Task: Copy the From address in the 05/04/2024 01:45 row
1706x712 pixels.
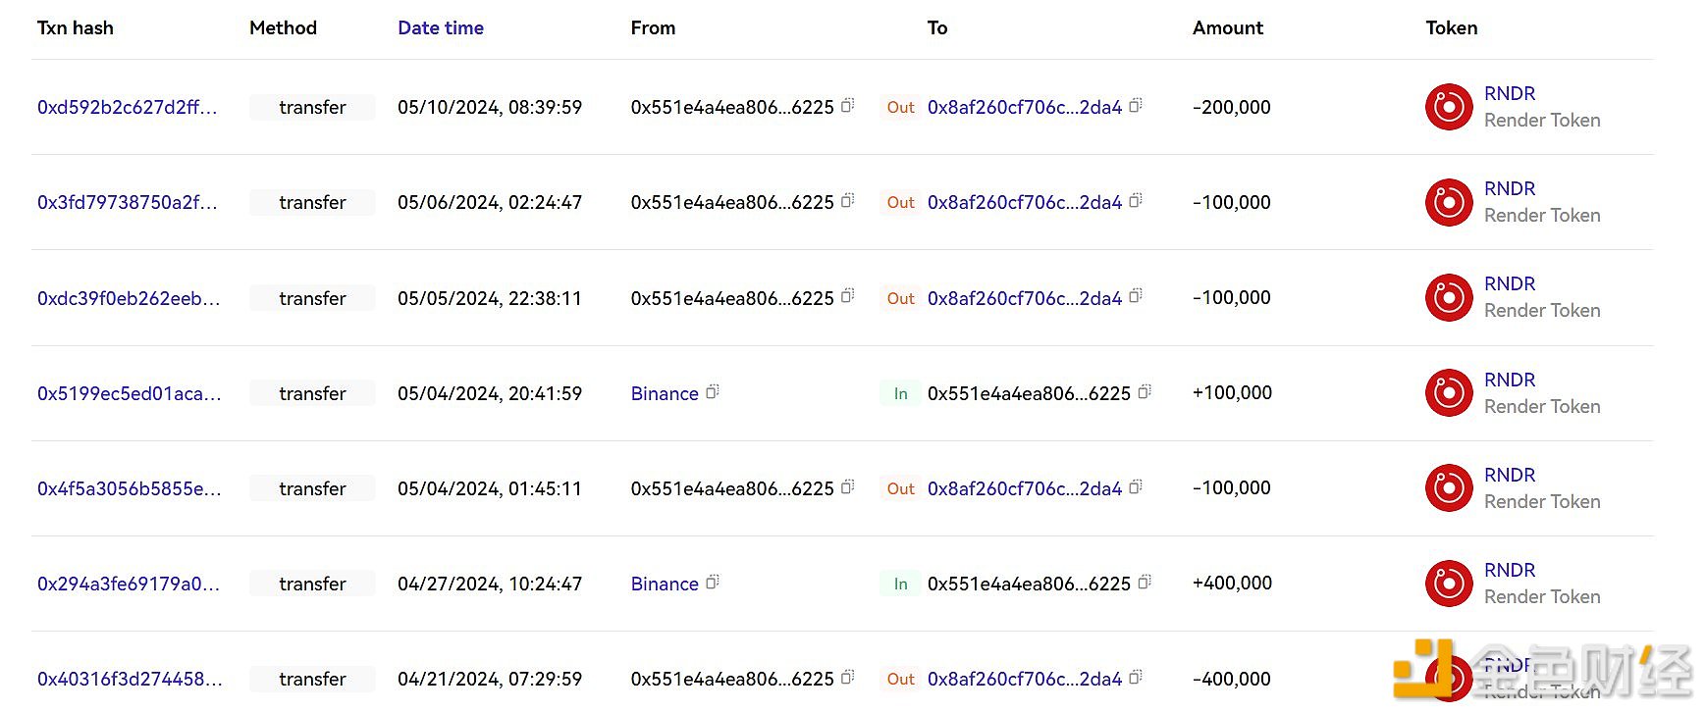Action: pos(848,486)
